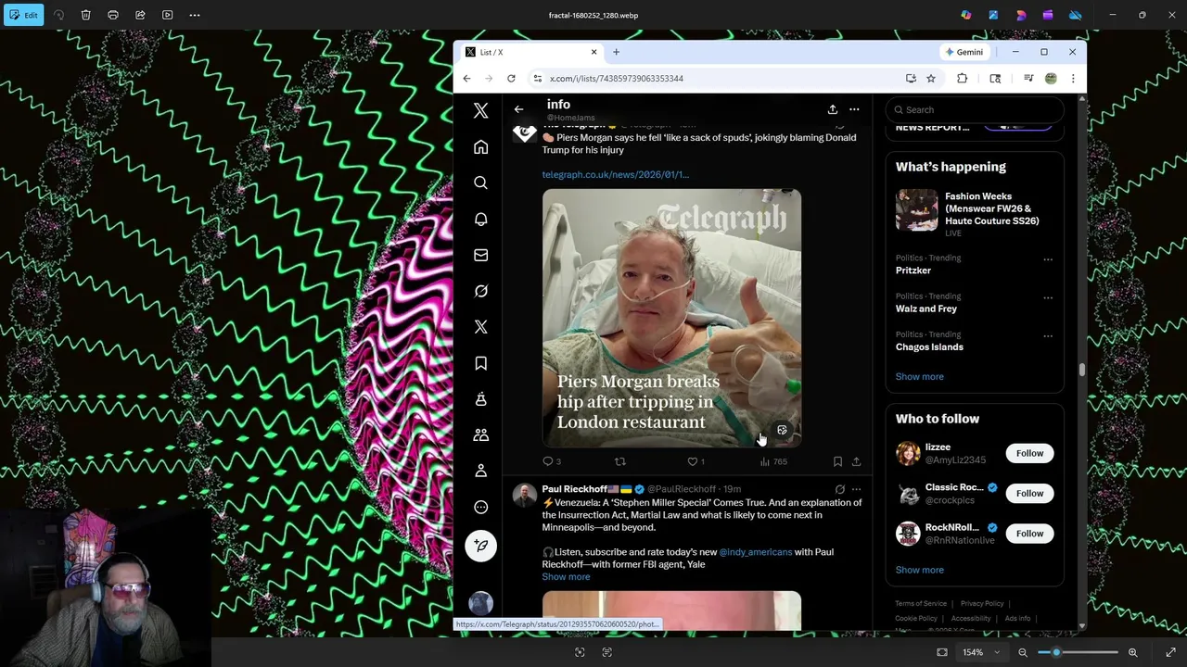Click the Photos zoom slider handle
This screenshot has width=1187, height=667.
(1056, 652)
